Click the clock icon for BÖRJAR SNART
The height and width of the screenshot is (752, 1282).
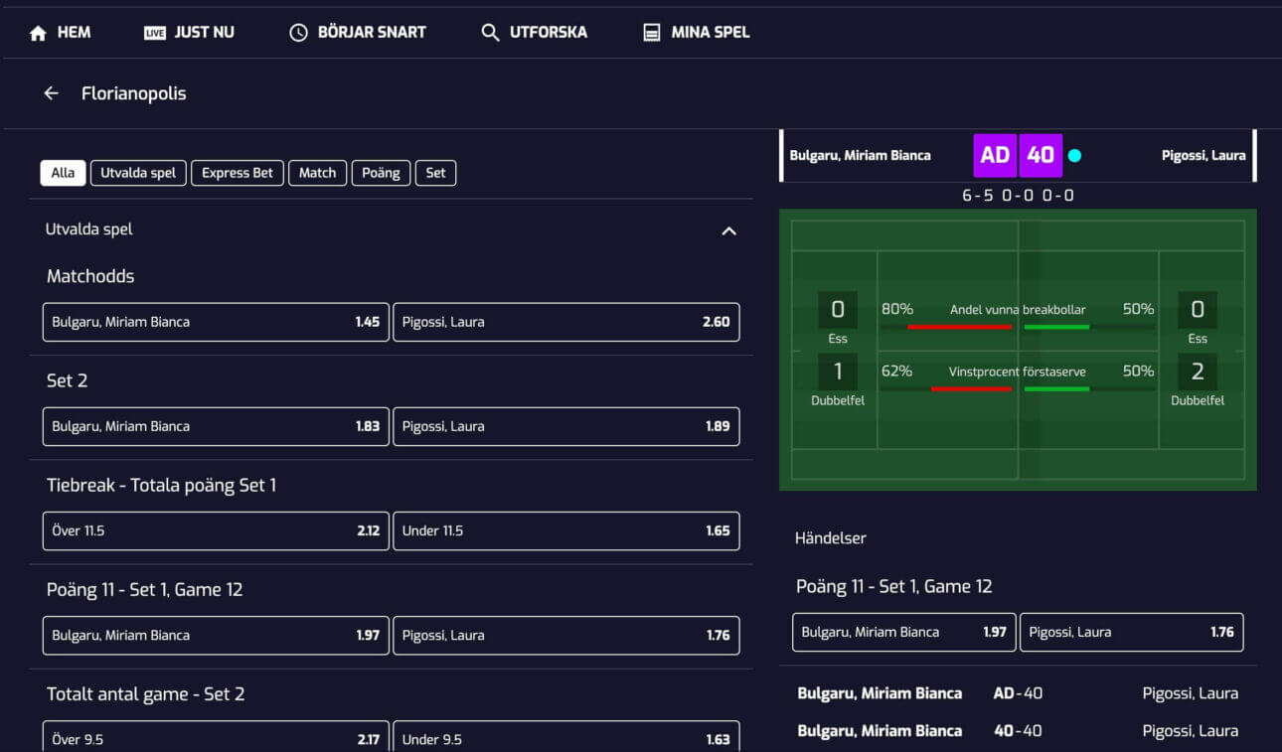[298, 33]
